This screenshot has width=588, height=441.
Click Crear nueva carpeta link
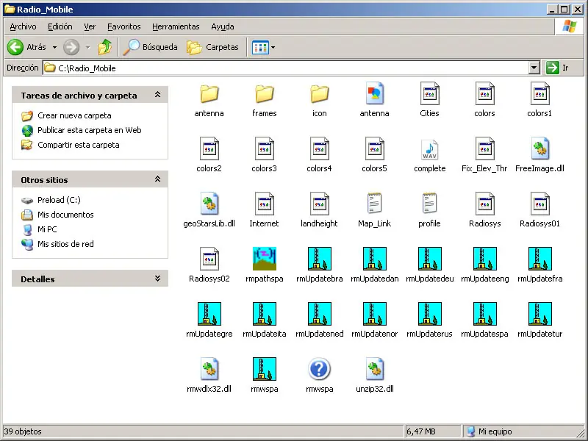[x=74, y=115]
